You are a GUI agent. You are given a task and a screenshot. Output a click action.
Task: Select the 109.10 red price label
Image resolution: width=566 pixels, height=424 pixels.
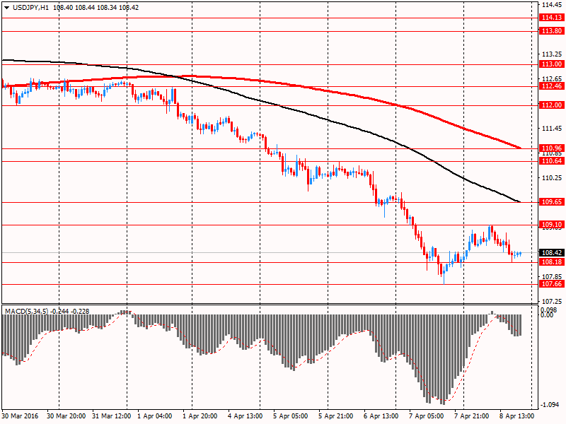point(552,224)
